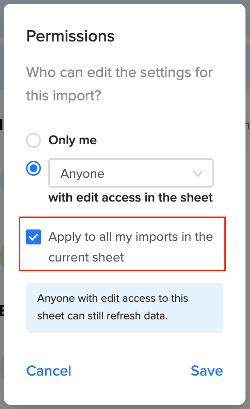This screenshot has width=250, height=409.
Task: Click "Apply to all my imports in the" label
Action: (x=131, y=237)
